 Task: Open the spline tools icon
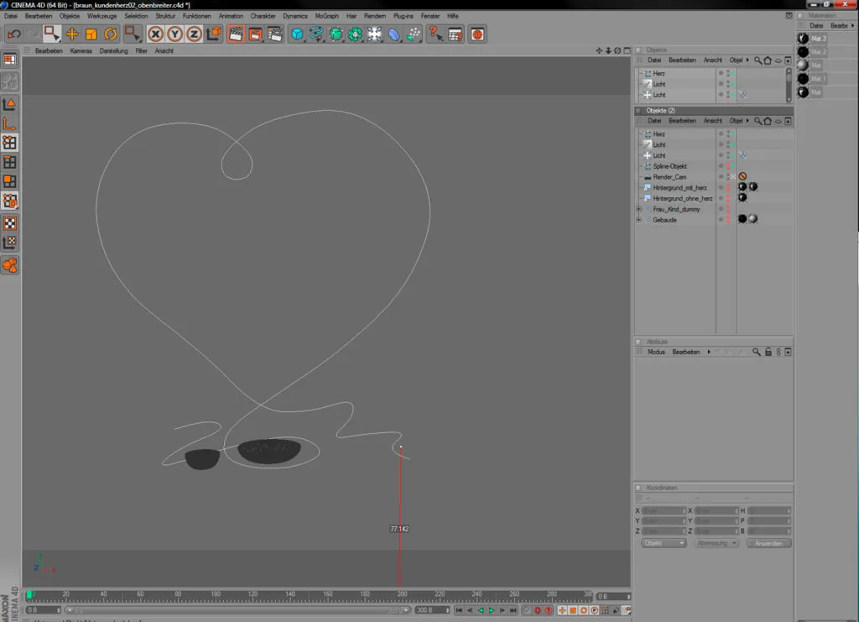pos(316,34)
